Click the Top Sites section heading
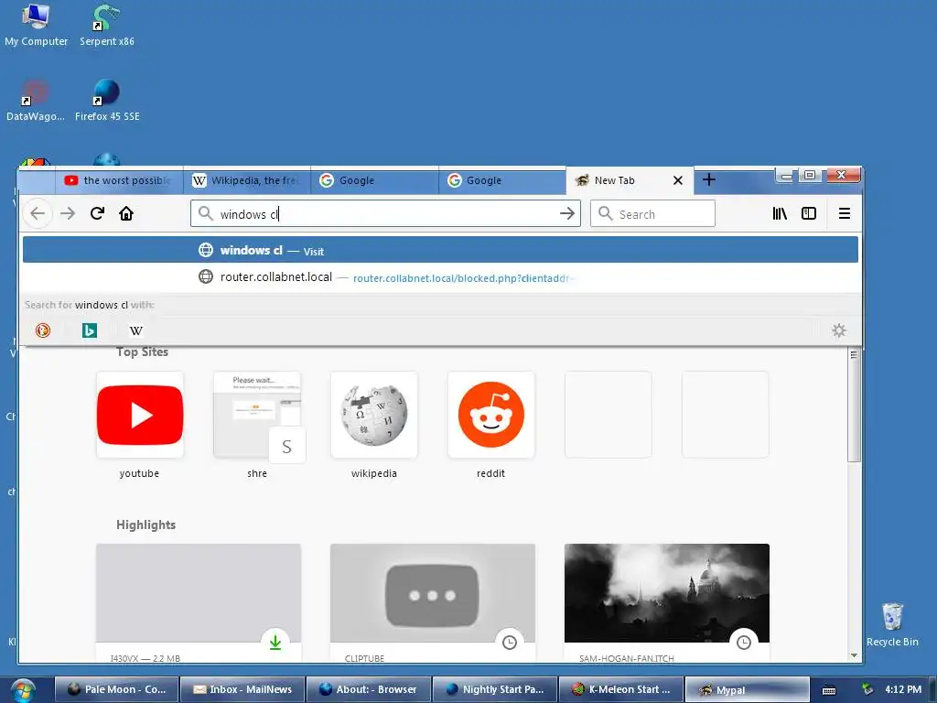The image size is (937, 703). (x=142, y=352)
